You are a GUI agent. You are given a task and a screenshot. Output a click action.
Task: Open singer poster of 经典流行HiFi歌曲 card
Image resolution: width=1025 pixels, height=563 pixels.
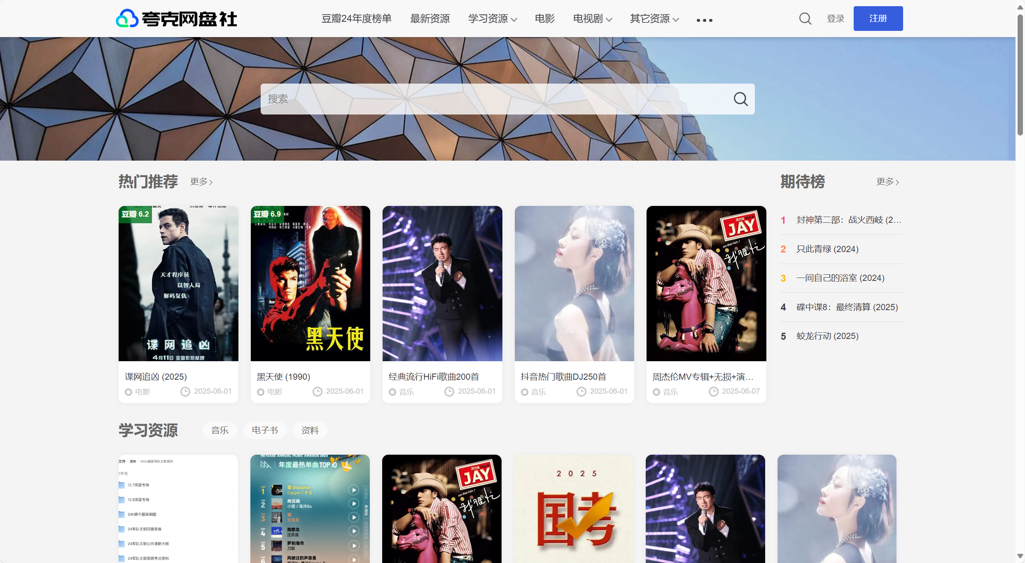coord(442,283)
